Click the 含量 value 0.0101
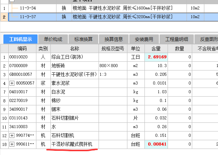 tap(156, 83)
